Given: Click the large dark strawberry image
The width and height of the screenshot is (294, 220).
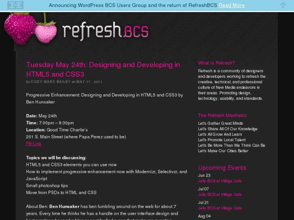Looking at the screenshot, I should pos(20,29).
